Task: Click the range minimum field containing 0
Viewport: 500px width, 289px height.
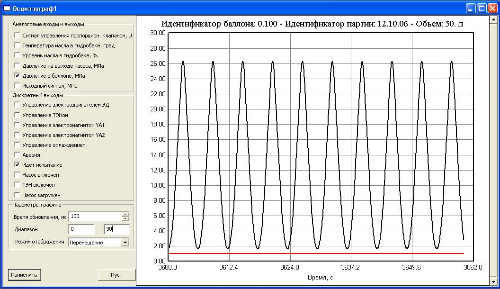Action: [x=81, y=229]
